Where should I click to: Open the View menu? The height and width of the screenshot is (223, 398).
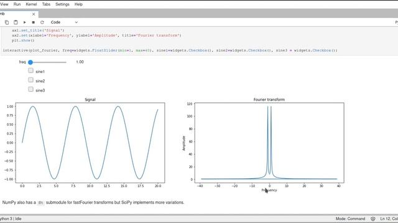click(4, 4)
